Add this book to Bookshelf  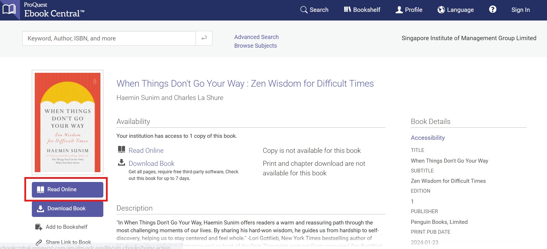(x=61, y=227)
